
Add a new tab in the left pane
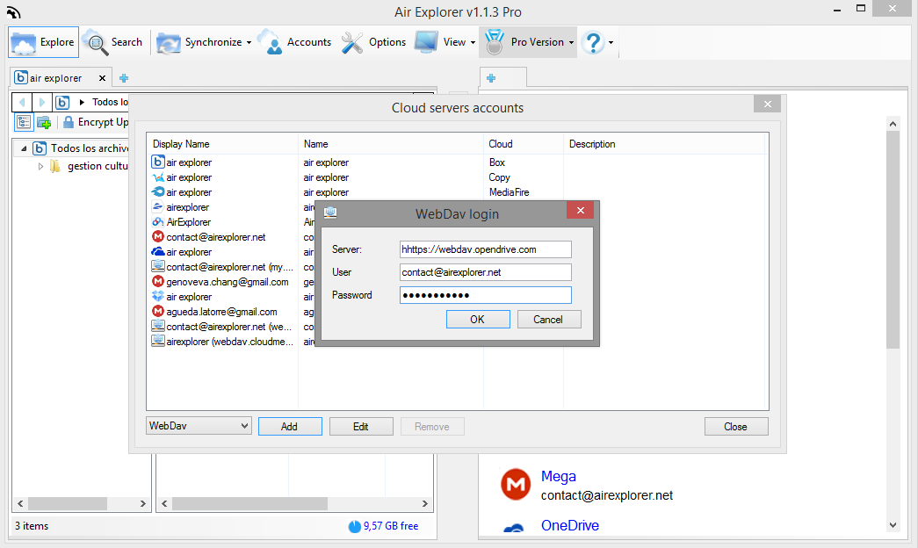124,78
